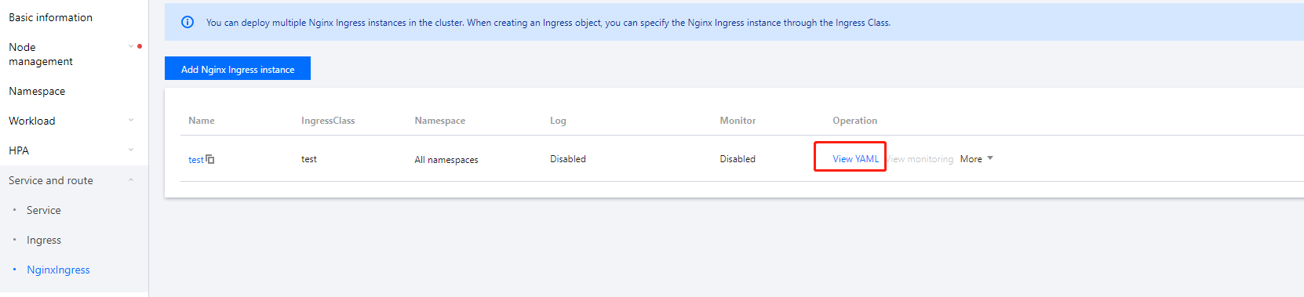The width and height of the screenshot is (1304, 297).
Task: Copy the test instance name icon
Action: tap(210, 159)
